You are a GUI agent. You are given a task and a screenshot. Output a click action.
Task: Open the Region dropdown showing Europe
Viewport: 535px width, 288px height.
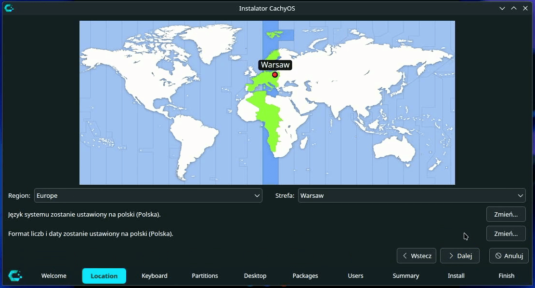[x=148, y=195]
